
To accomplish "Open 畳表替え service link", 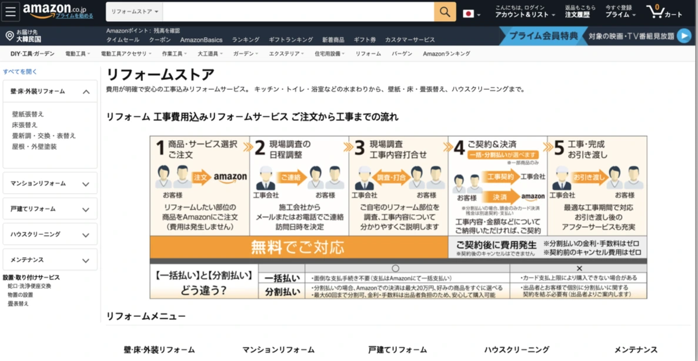I will [x=18, y=303].
